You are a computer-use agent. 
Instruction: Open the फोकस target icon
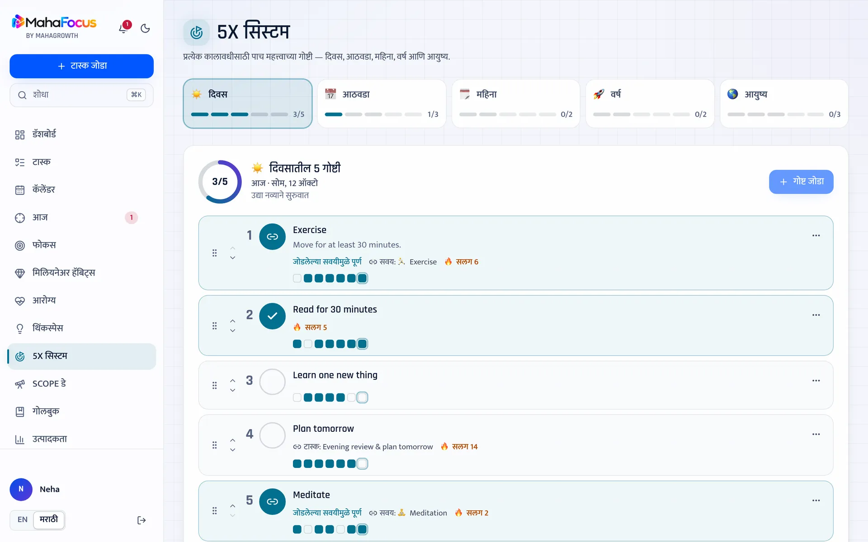20,245
